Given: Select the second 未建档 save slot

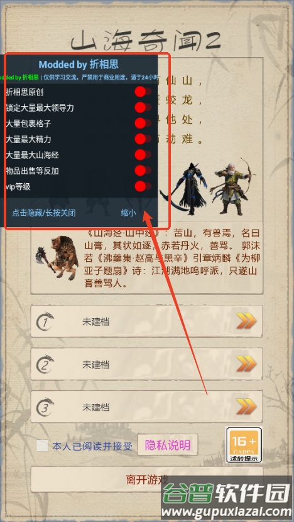Looking at the screenshot, I should pos(146,363).
